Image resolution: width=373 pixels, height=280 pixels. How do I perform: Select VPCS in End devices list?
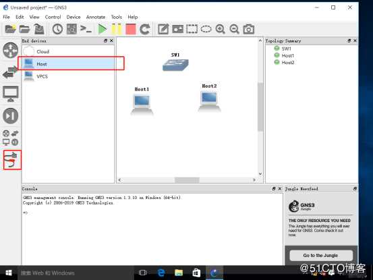(68, 76)
